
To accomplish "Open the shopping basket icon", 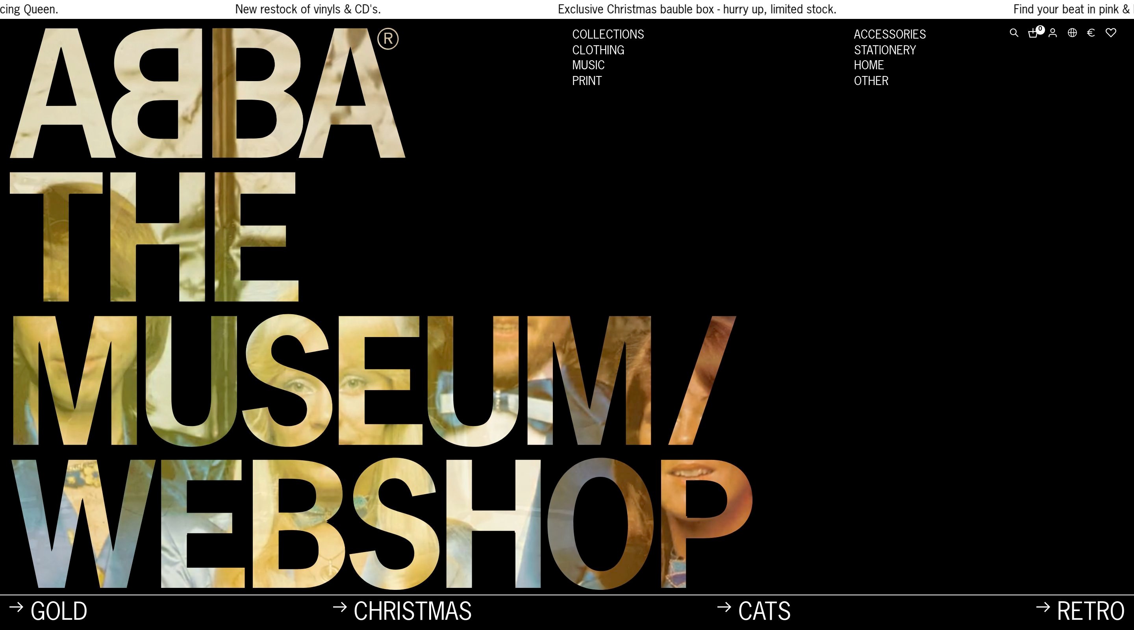I will 1033,33.
